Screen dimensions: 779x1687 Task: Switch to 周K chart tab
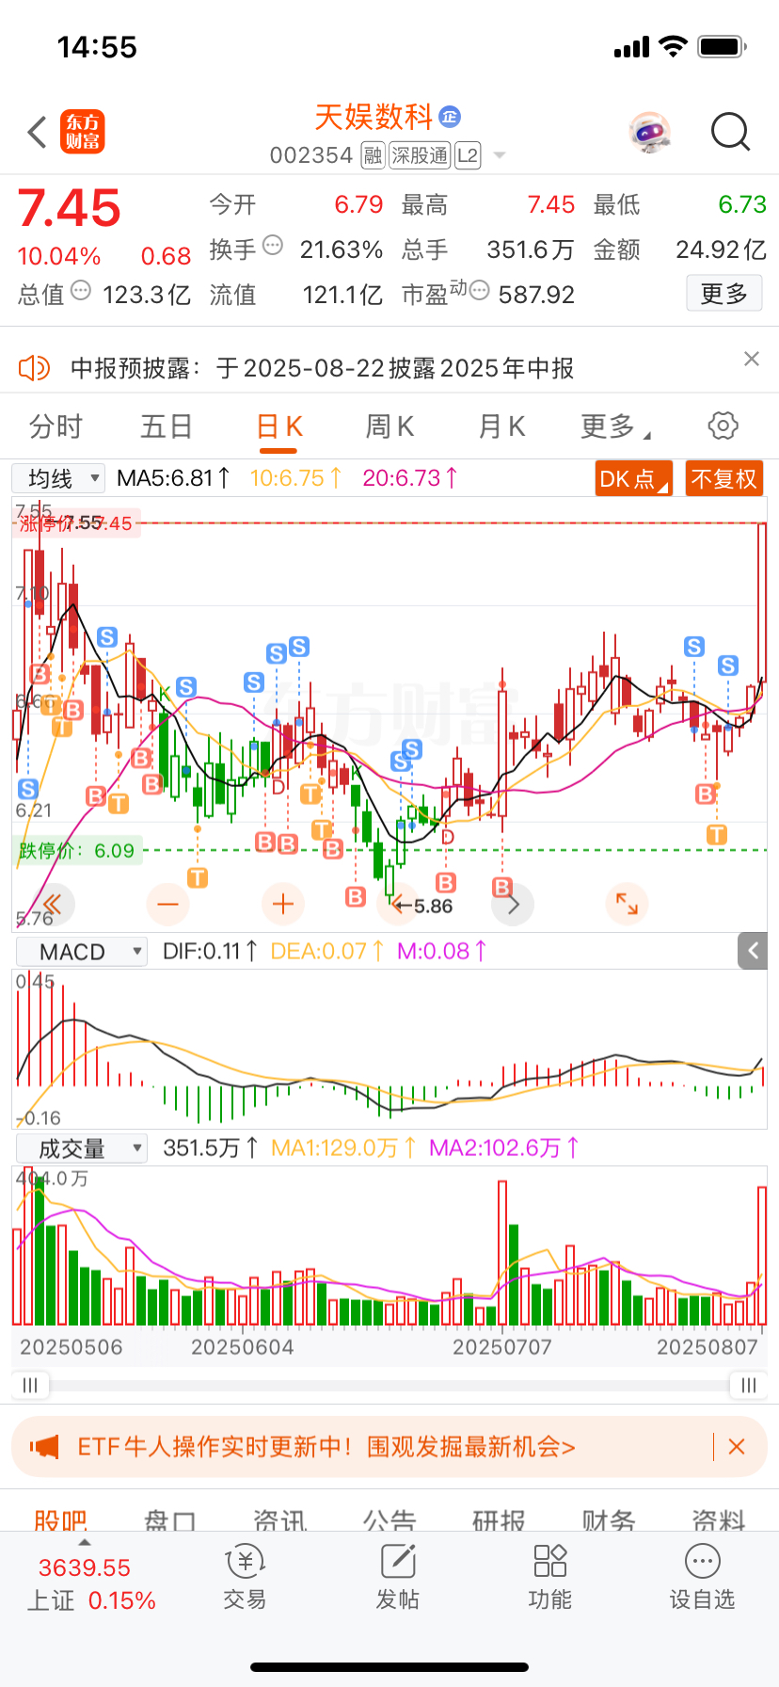pyautogui.click(x=389, y=426)
